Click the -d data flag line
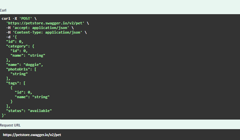Screen dimensions: 240x140 12,37
